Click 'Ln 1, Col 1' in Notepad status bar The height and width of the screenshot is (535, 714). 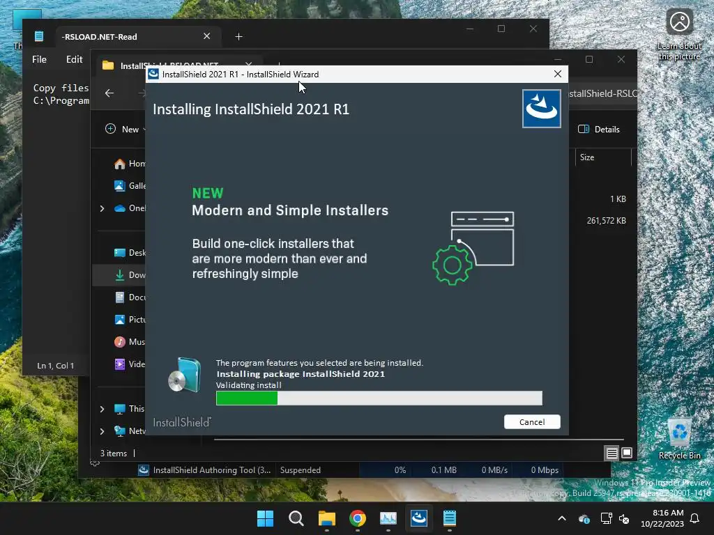click(55, 365)
